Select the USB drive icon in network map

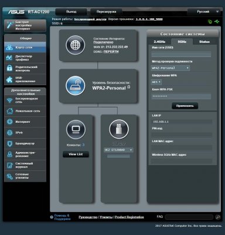click(119, 129)
